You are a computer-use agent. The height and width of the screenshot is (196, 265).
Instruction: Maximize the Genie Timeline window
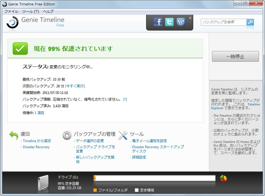point(245,3)
